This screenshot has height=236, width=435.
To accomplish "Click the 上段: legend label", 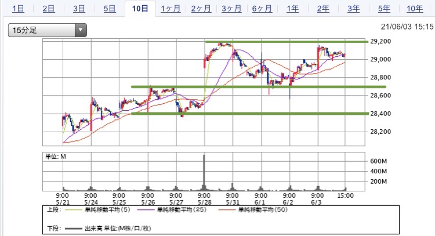I will 54,210.
